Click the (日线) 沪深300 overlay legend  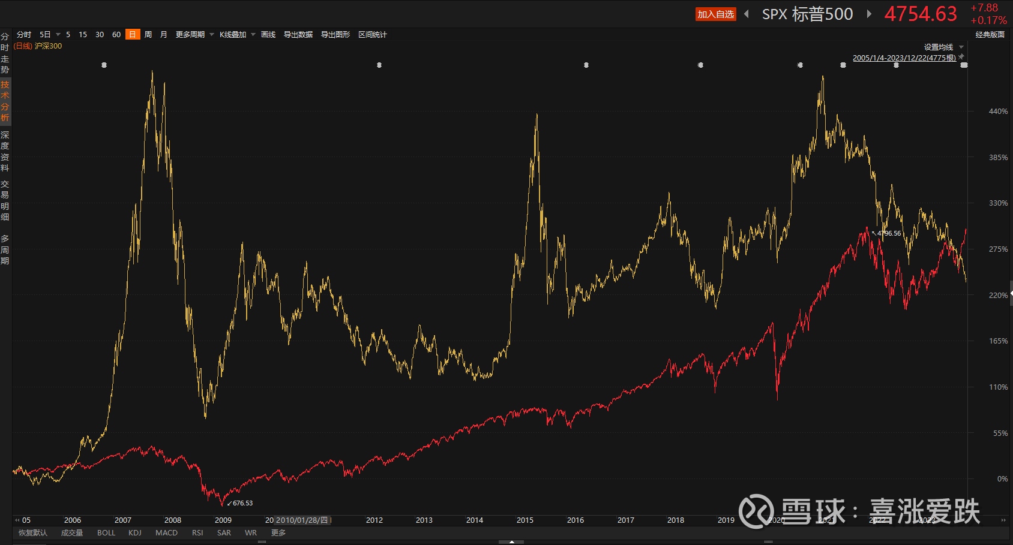coord(38,46)
